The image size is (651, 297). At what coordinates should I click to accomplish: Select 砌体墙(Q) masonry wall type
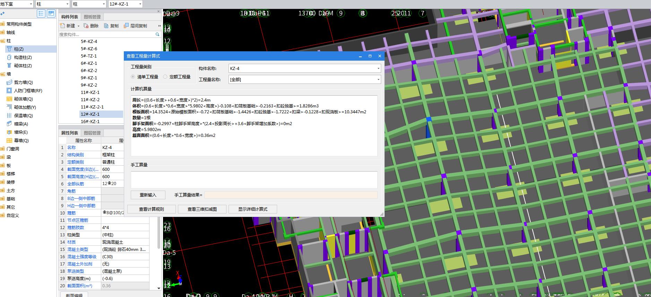[x=23, y=99]
